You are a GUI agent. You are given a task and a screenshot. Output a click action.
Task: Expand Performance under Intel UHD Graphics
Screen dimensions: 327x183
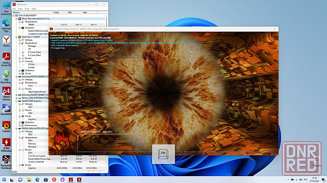(x=20, y=126)
